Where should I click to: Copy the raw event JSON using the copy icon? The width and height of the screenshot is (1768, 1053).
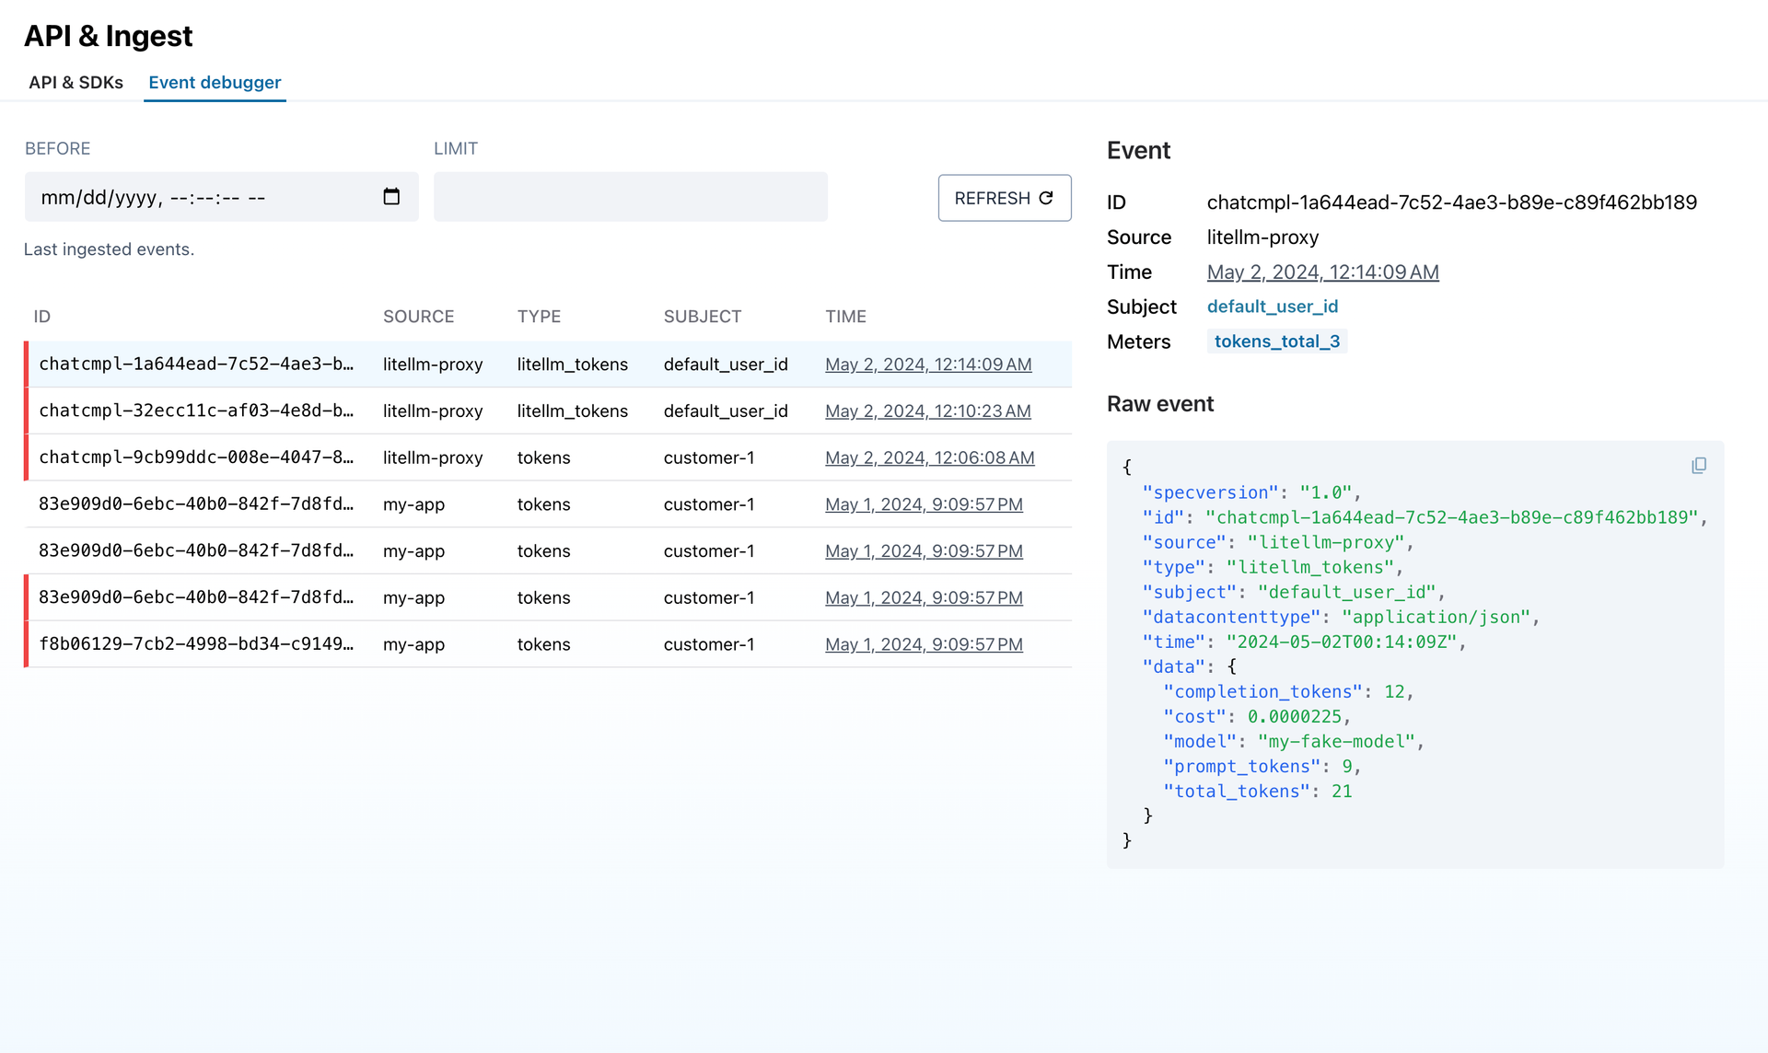[1699, 466]
